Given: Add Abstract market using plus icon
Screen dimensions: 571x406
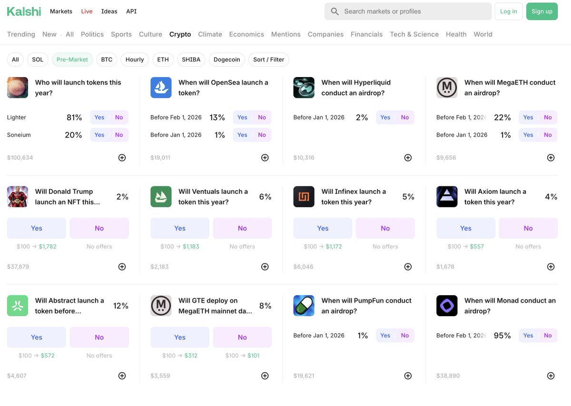Looking at the screenshot, I should [x=122, y=376].
